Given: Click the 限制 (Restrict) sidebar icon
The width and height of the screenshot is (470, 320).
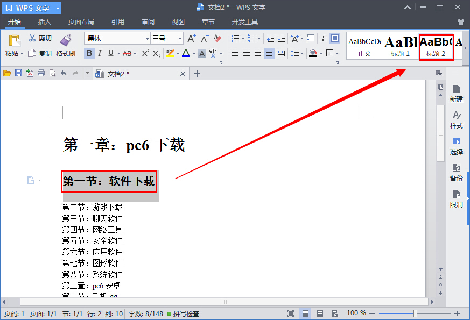Looking at the screenshot, I should tap(456, 198).
